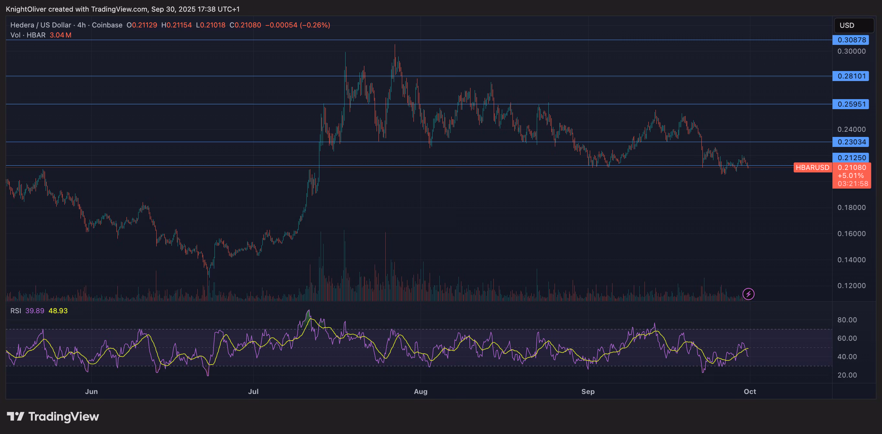Click the purple lightning bolt icon
This screenshot has height=434, width=882.
tap(748, 294)
